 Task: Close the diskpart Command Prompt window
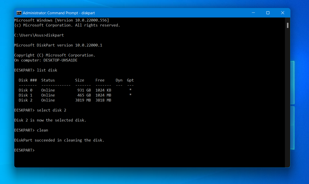(x=283, y=13)
